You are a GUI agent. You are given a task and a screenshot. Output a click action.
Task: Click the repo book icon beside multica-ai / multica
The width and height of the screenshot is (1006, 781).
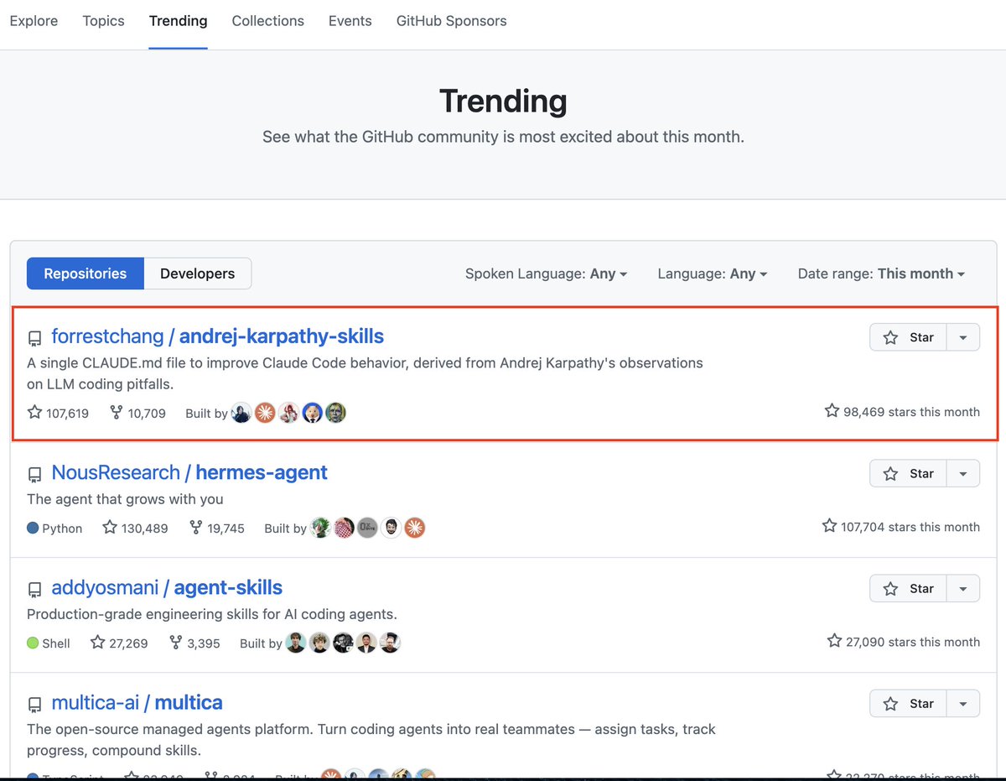click(x=34, y=704)
